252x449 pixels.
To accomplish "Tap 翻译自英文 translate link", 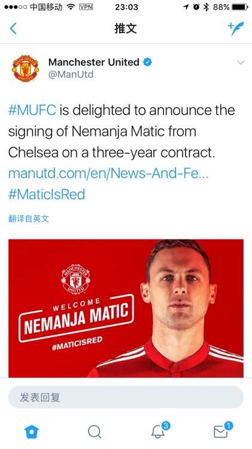I will (29, 219).
